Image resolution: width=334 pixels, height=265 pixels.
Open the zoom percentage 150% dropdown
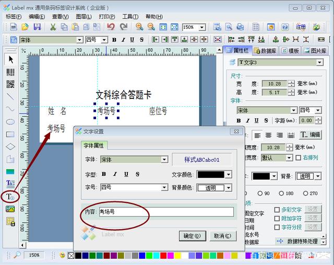click(202, 27)
